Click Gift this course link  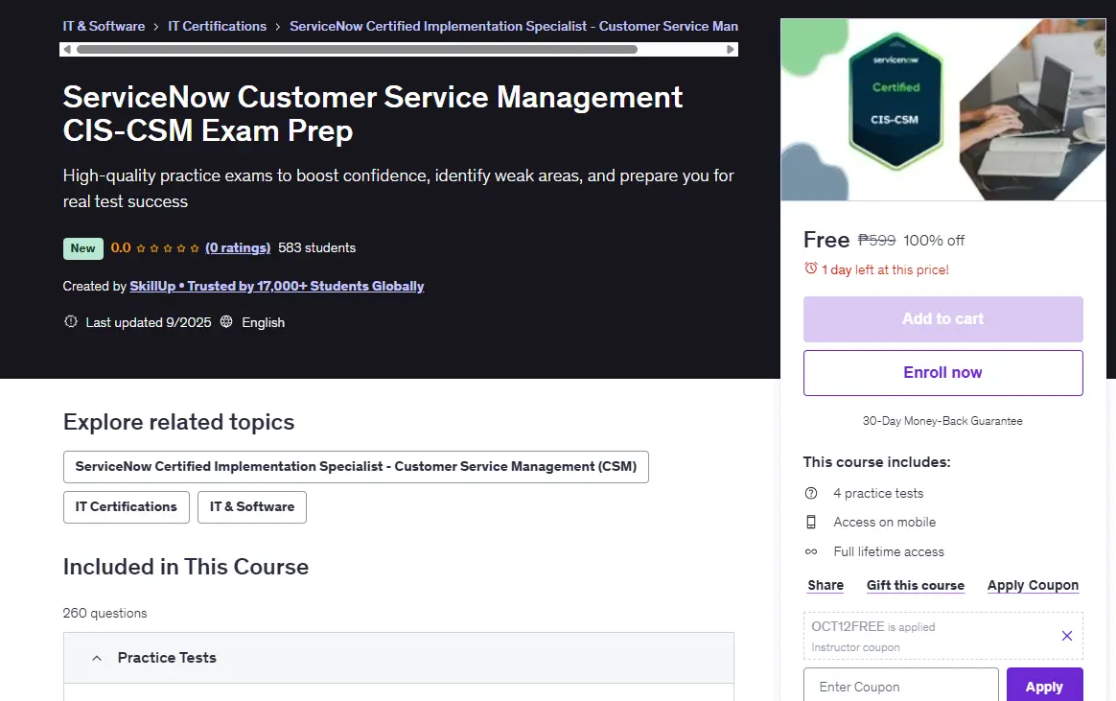tap(916, 585)
